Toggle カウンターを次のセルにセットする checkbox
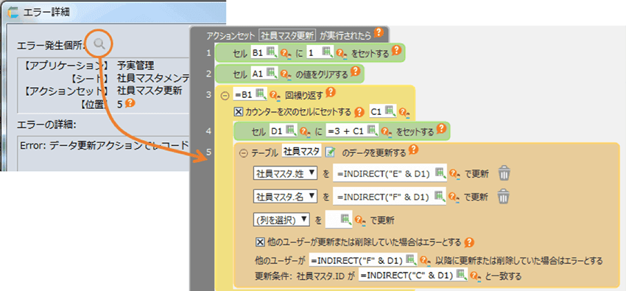The image size is (626, 291). [238, 112]
